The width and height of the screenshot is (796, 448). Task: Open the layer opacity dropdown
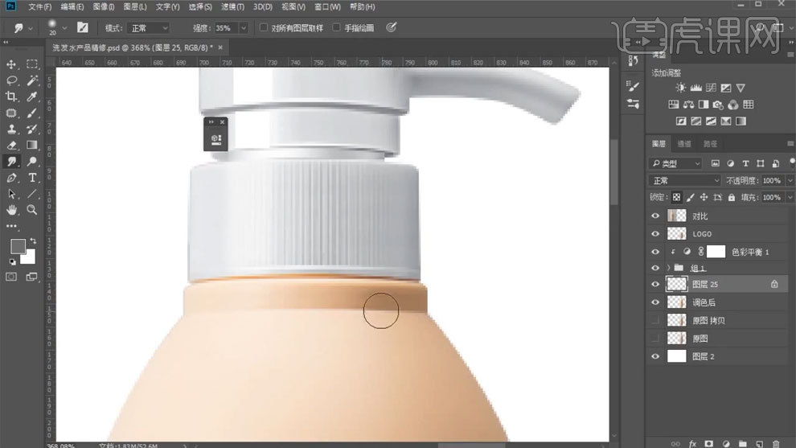(x=790, y=180)
